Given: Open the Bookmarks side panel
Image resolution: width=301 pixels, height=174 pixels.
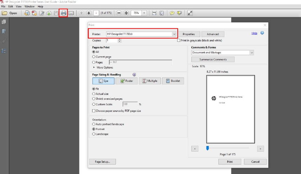Looking at the screenshot, I should (x=4, y=32).
